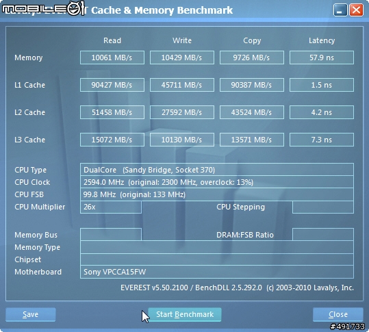
Task: Click L1 Cache Copy value 90387 MB/s
Action: [252, 85]
